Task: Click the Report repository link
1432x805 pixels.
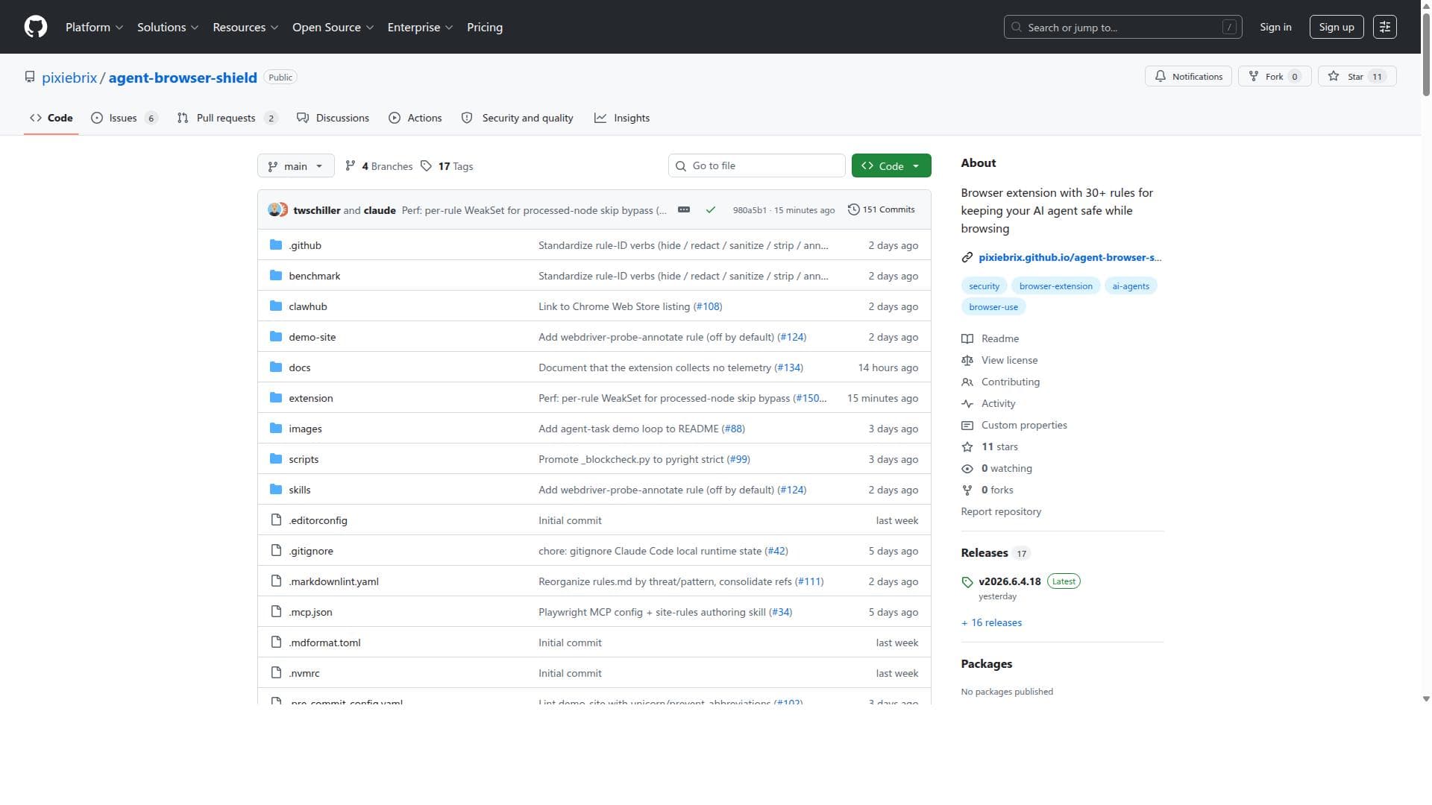Action: click(1001, 511)
